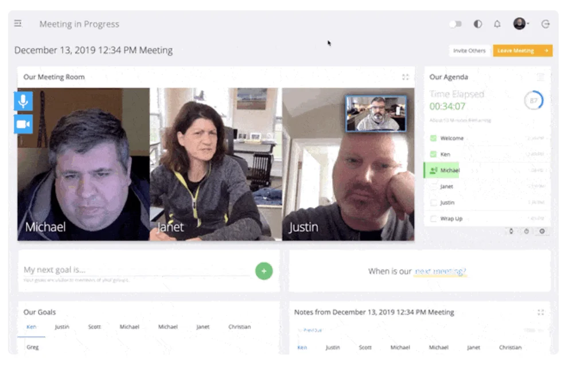
Task: Check the Janet agenda checkbox
Action: pos(434,186)
